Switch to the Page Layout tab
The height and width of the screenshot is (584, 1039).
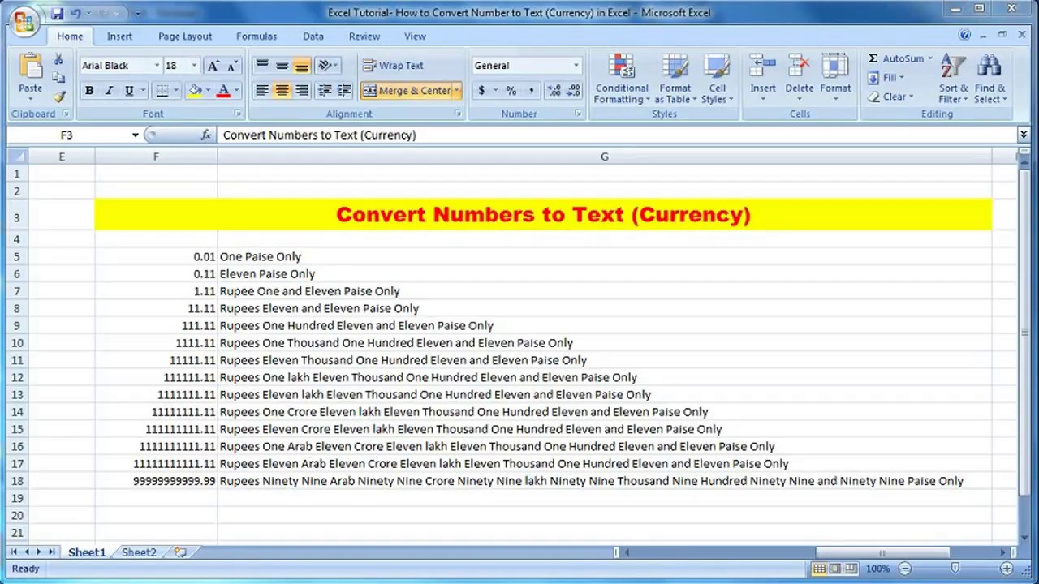(x=185, y=36)
